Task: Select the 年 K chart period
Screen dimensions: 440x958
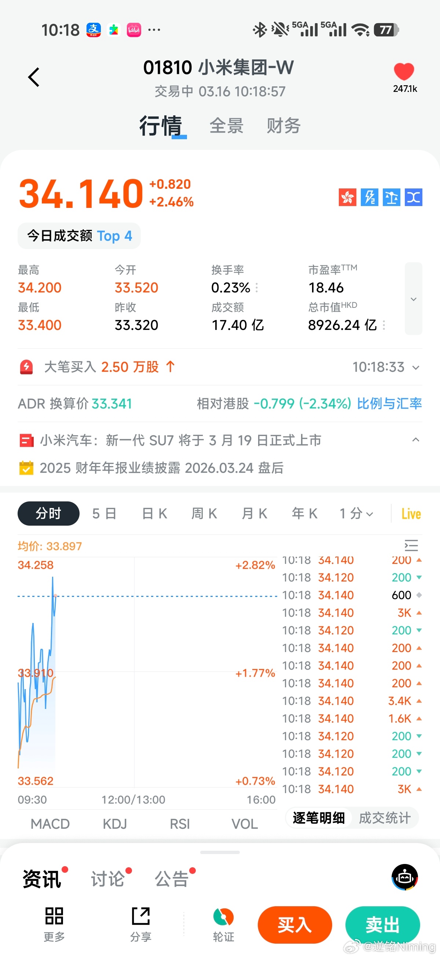Action: [x=304, y=514]
